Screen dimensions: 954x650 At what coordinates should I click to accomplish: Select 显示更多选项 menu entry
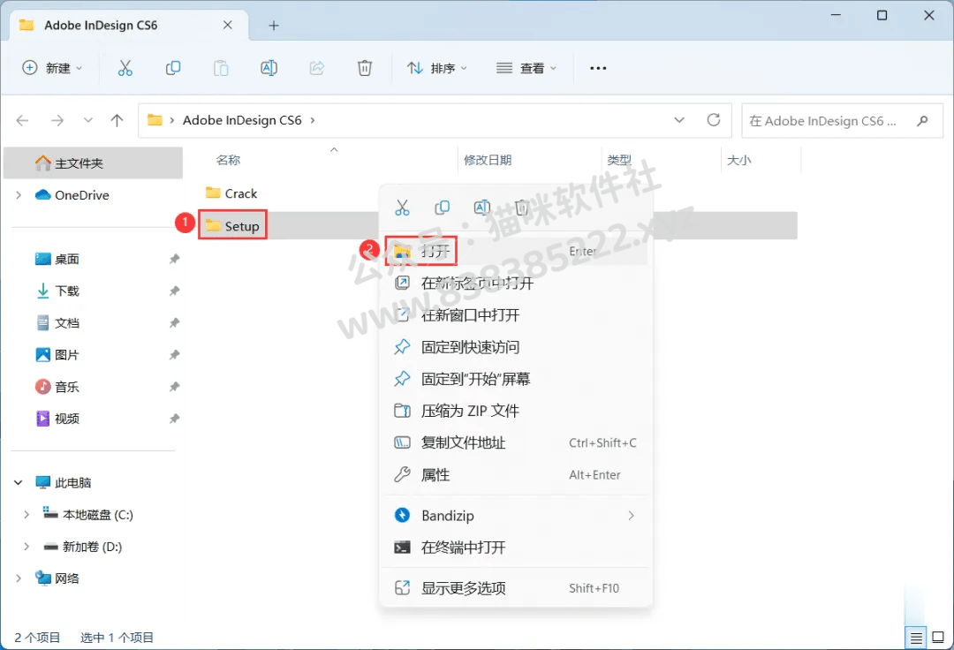(515, 588)
